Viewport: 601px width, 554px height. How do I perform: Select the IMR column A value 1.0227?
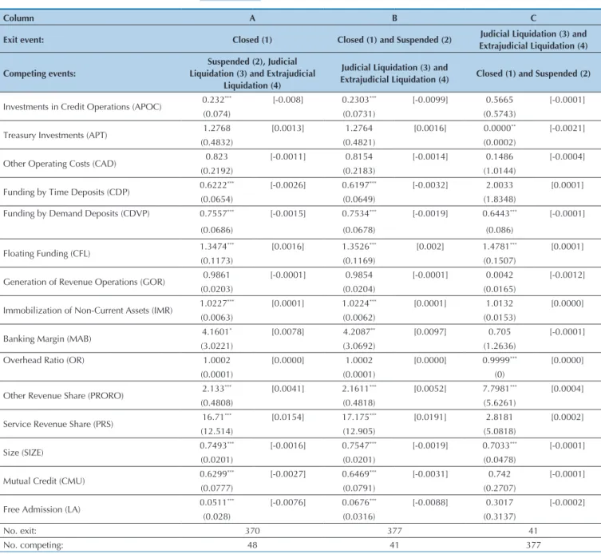click(x=216, y=303)
